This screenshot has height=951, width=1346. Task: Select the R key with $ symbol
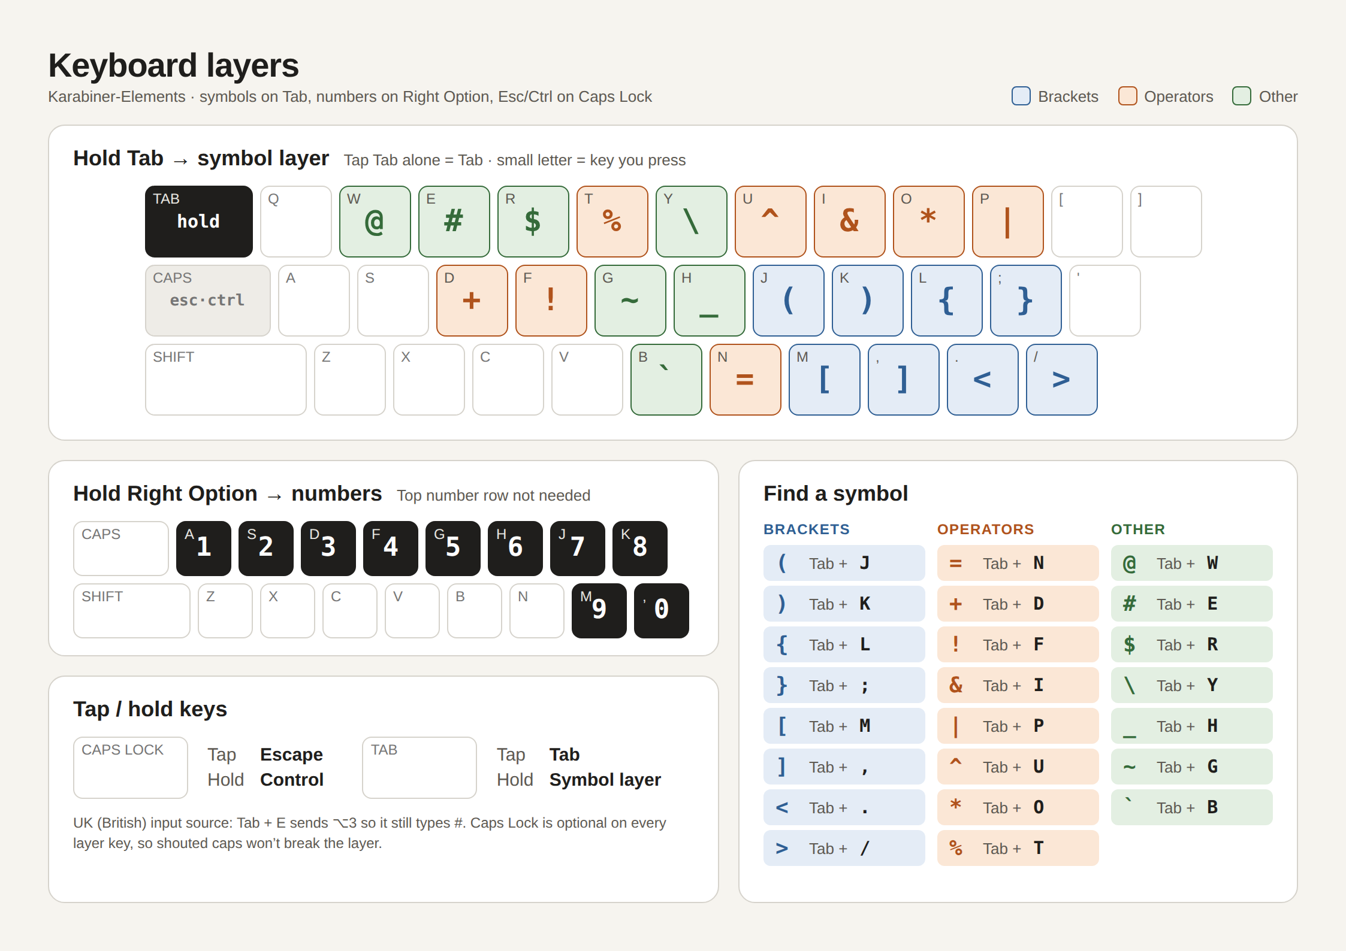tap(533, 221)
